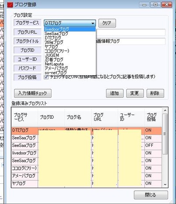Minimize the ブログ登録 window

tap(144, 5)
